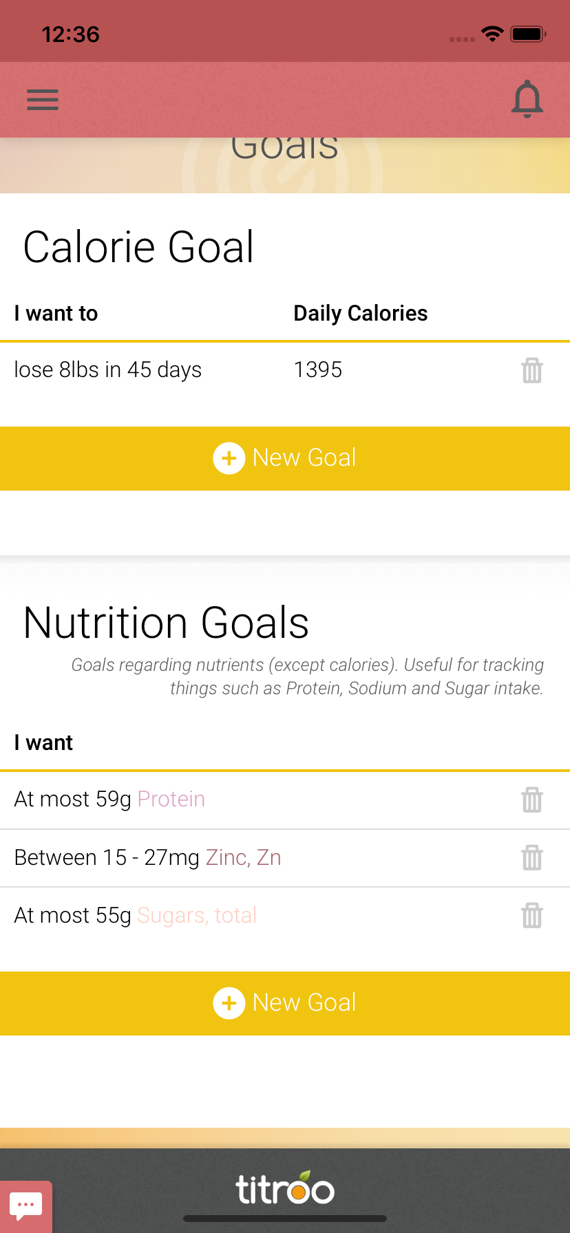Open the chat support bubble

point(26,1205)
